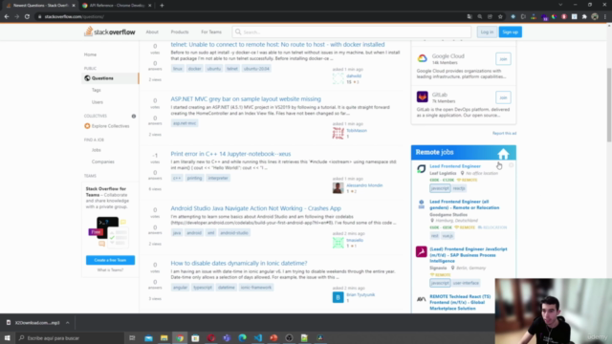This screenshot has height=344, width=612.
Task: Join the GitLab collective
Action: point(503,97)
